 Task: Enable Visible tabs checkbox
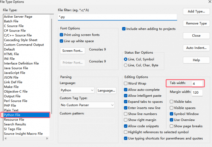point(172,102)
